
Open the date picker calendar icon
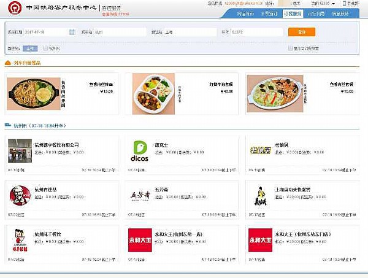(x=72, y=32)
